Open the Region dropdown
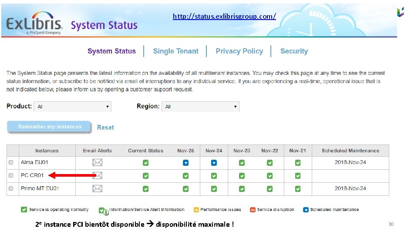The height and width of the screenshot is (235, 418). pyautogui.click(x=200, y=107)
